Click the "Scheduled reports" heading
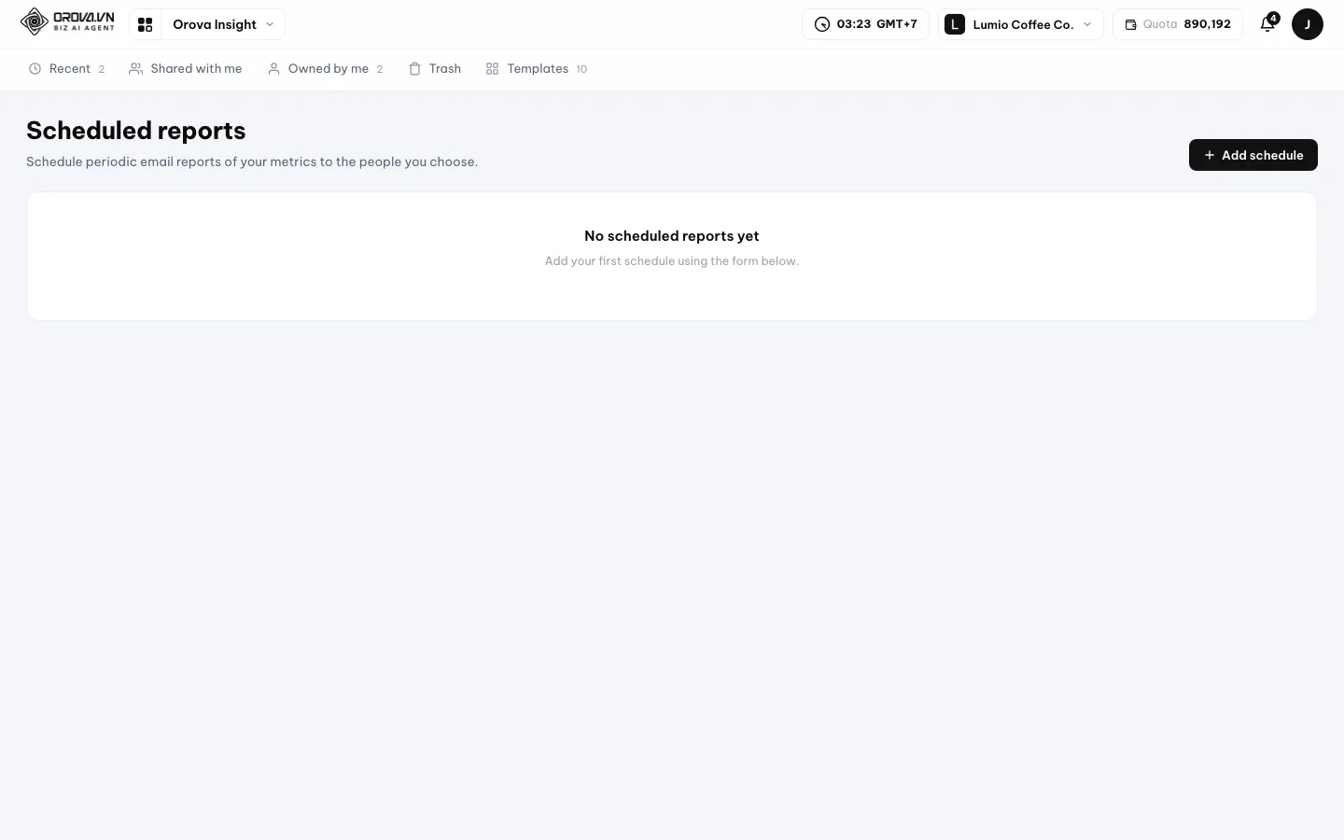This screenshot has height=840, width=1344. [136, 131]
